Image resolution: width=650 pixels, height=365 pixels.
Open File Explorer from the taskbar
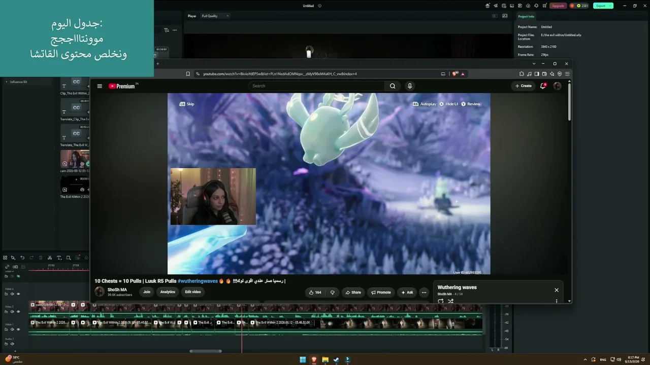click(x=325, y=360)
